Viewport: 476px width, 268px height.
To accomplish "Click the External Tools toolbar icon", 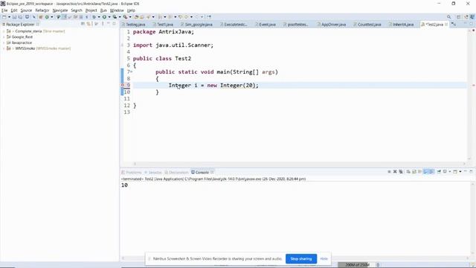I will click(x=126, y=17).
